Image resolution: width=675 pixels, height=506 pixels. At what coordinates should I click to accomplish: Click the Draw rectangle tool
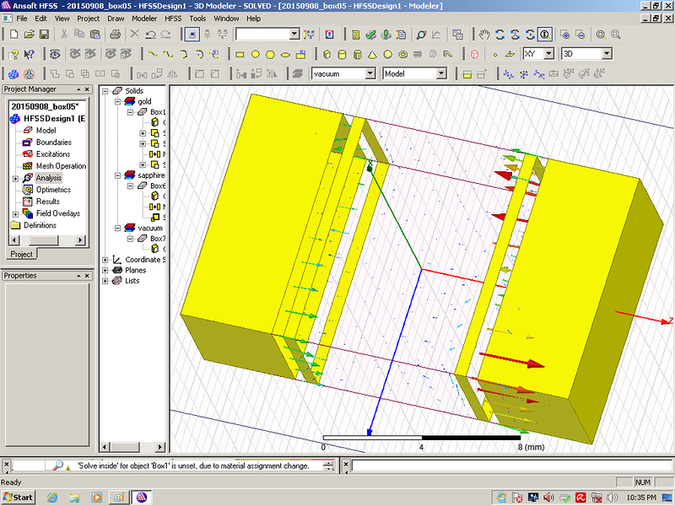point(240,54)
